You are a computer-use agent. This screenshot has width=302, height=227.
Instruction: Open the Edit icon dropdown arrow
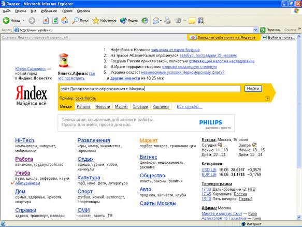[x=185, y=20]
